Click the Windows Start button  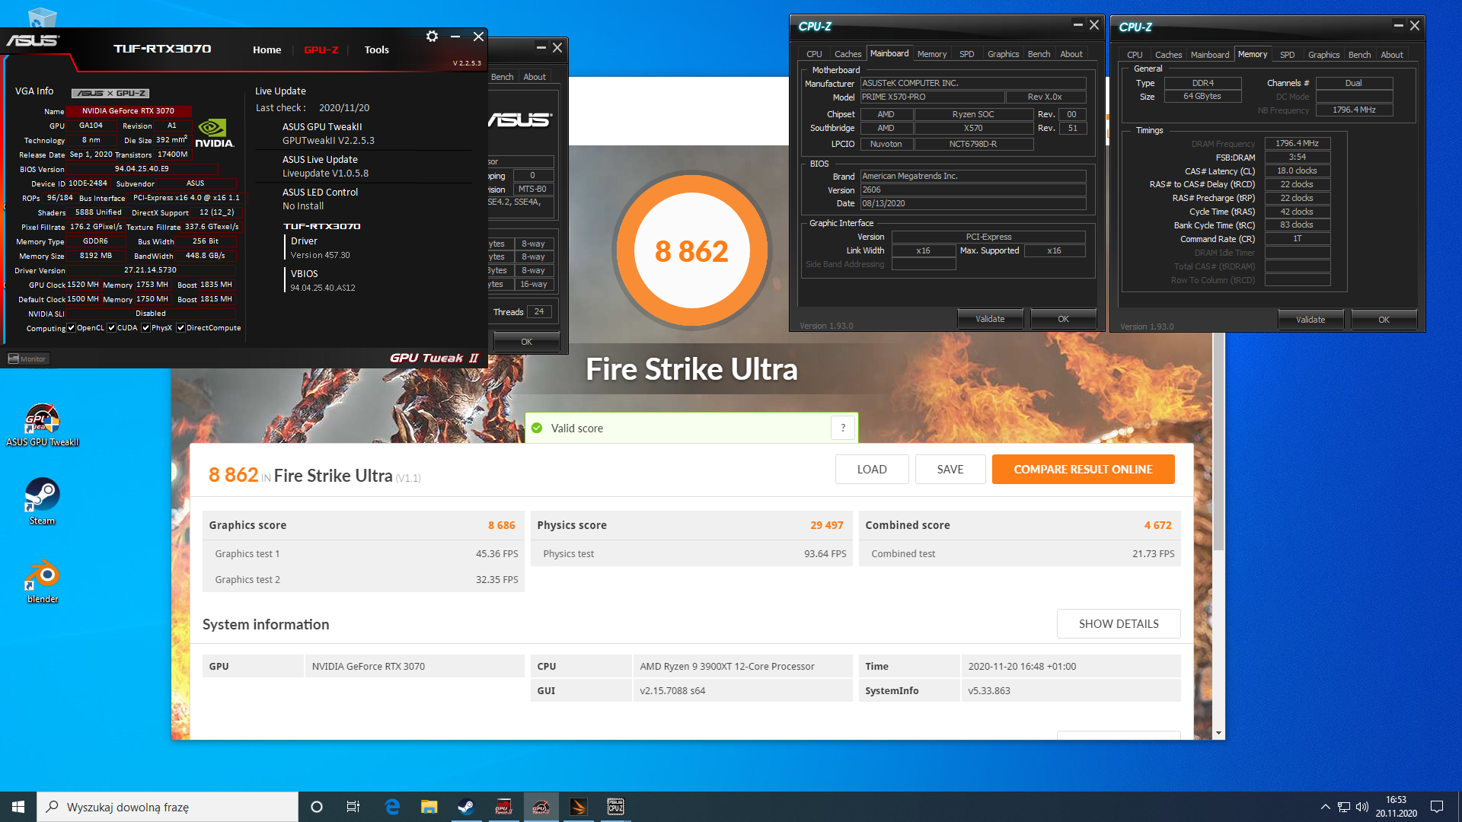18,807
